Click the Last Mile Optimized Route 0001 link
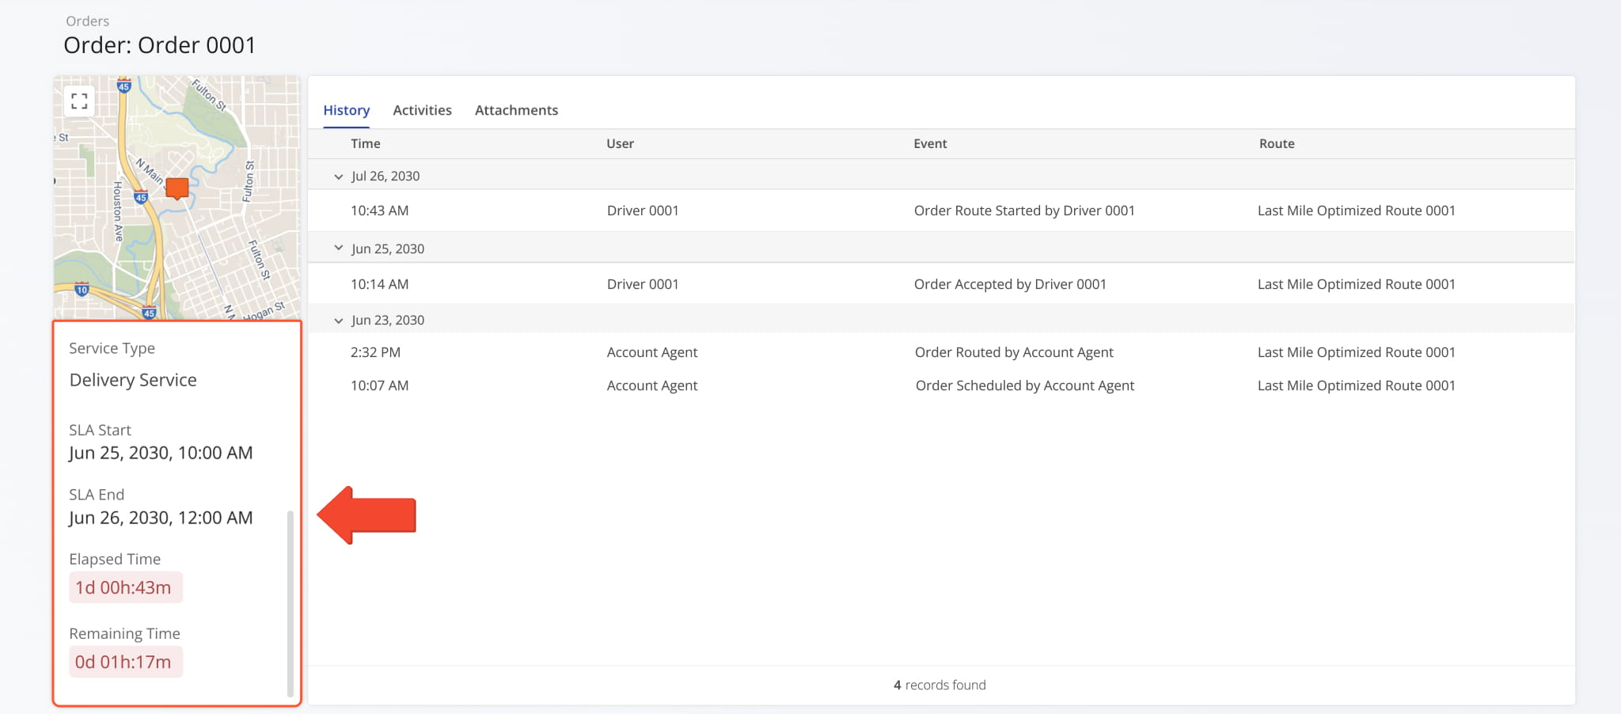Image resolution: width=1621 pixels, height=714 pixels. click(1356, 211)
